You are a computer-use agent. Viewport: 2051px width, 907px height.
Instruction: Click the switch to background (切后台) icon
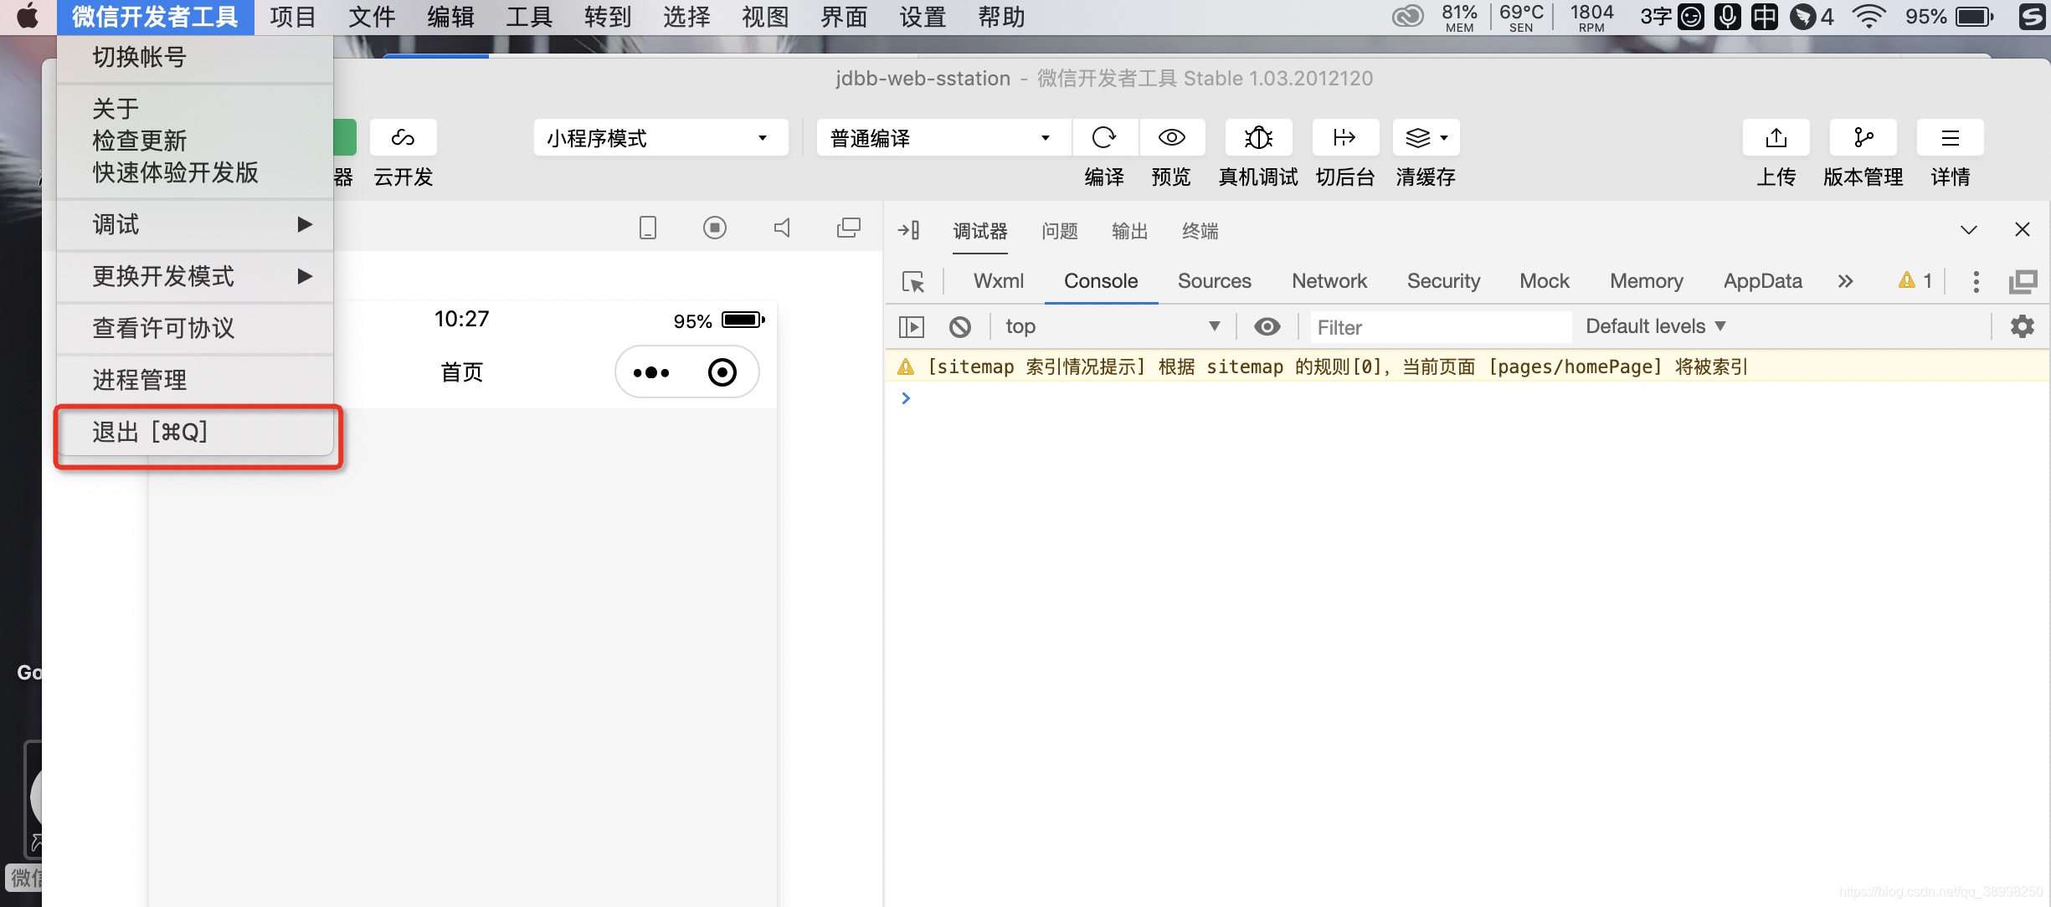point(1344,137)
